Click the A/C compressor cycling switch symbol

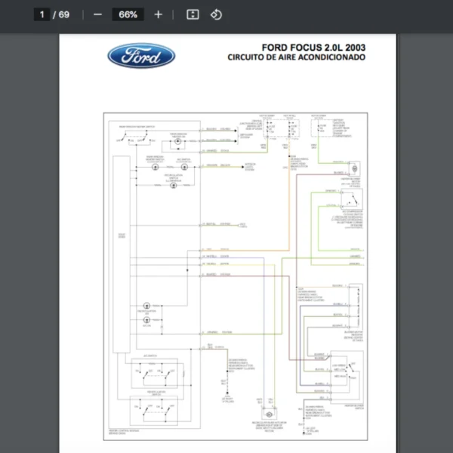tap(349, 201)
